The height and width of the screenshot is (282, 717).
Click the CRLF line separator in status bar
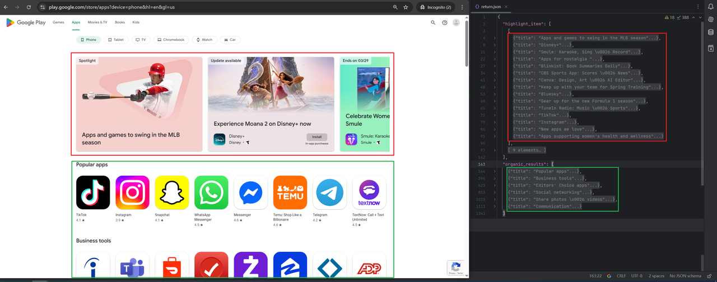coord(621,276)
